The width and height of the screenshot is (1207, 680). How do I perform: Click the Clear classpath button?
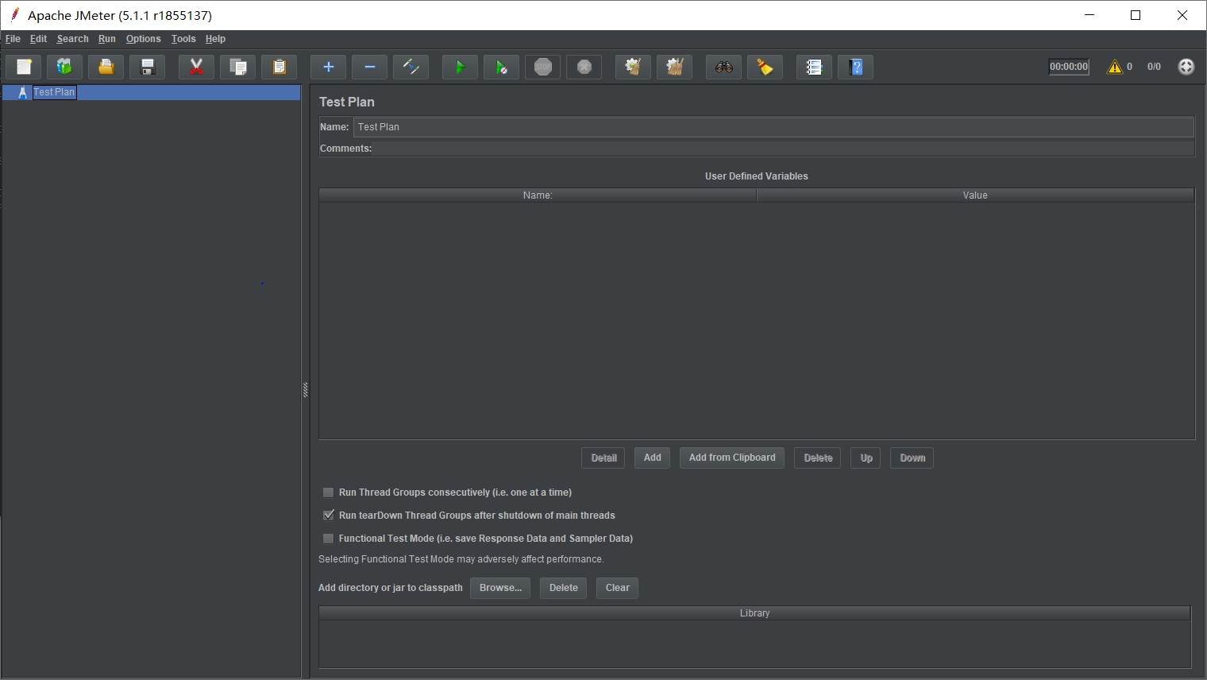coord(618,588)
